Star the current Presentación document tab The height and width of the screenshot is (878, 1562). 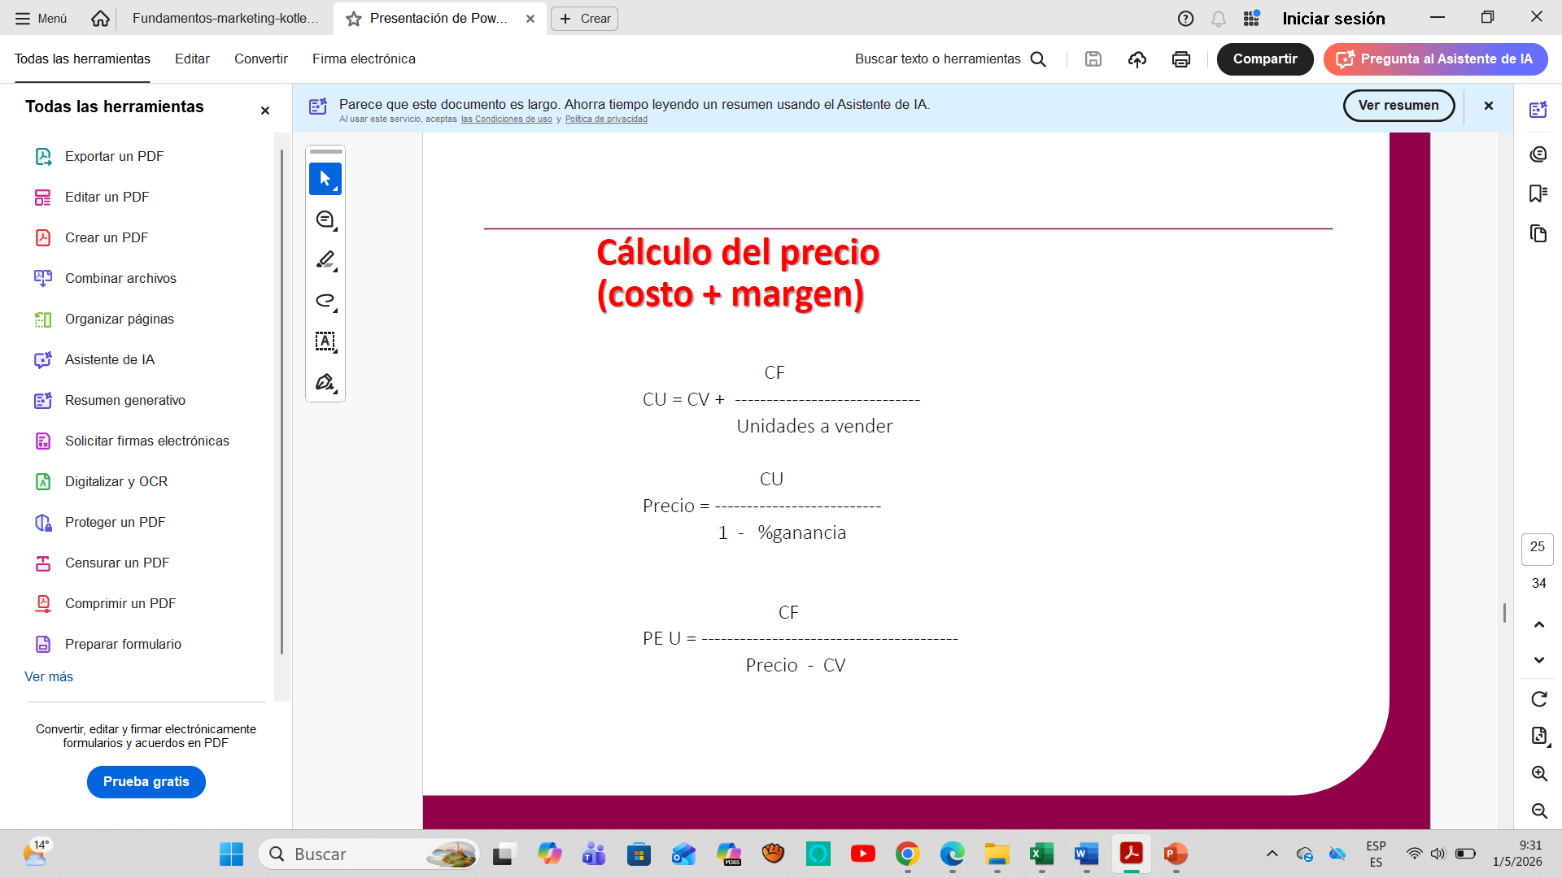coord(354,19)
